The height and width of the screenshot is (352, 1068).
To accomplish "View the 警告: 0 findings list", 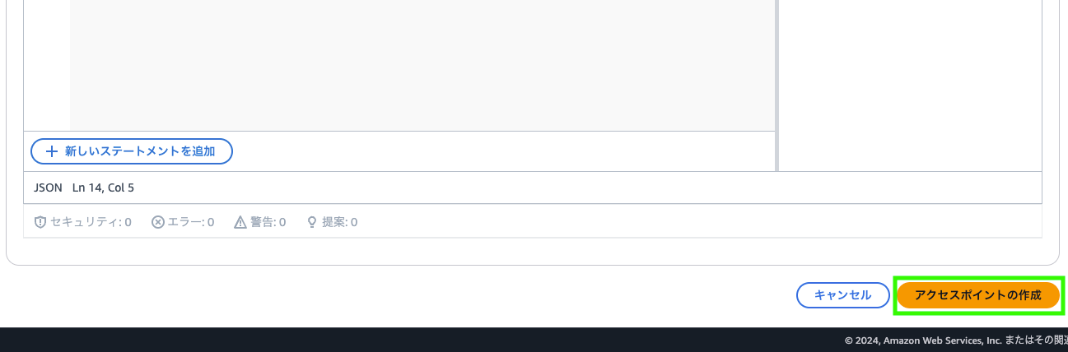I will pos(260,222).
